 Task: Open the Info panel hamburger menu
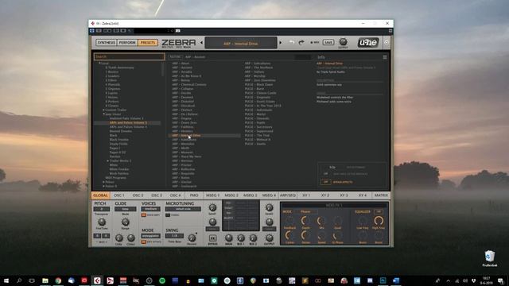385,57
